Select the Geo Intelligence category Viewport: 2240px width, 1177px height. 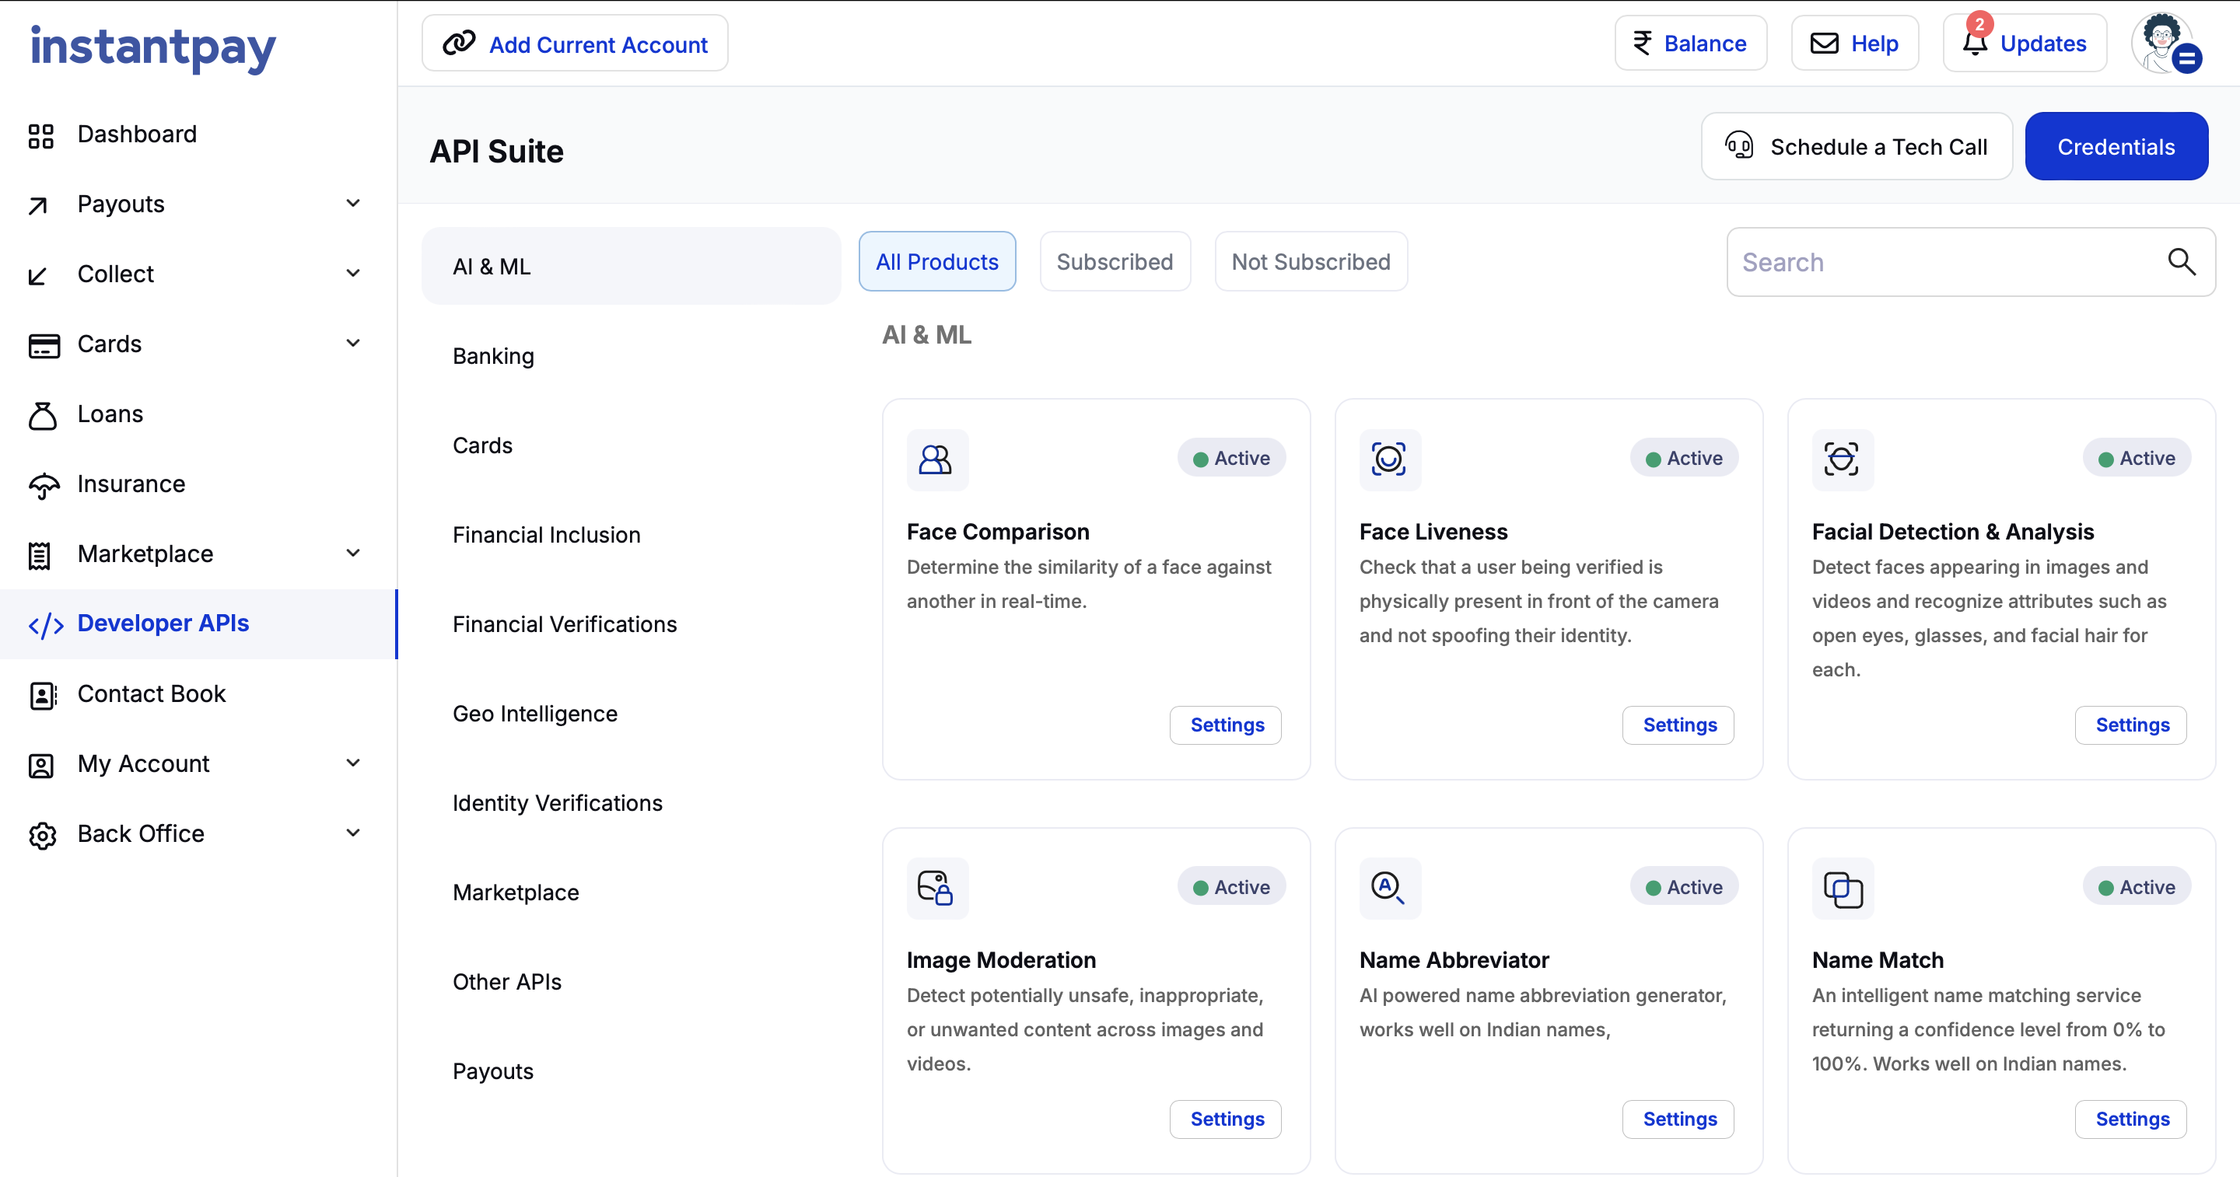point(535,714)
